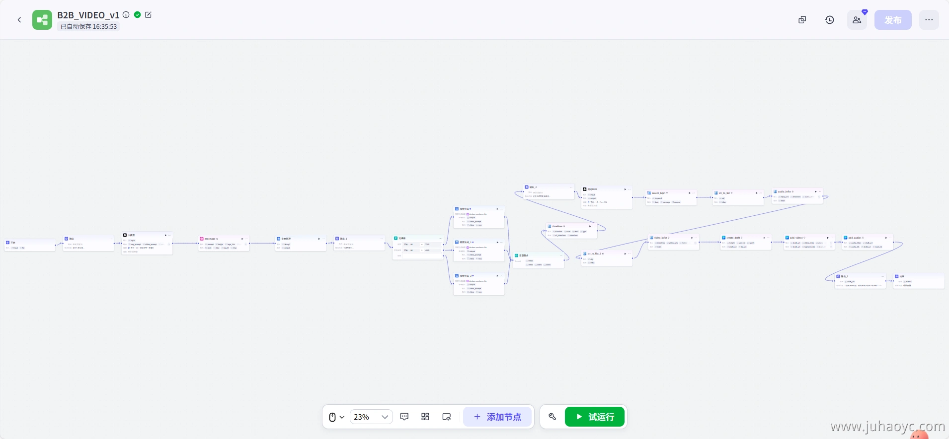Open the duplicate workflow icon in header
949x439 pixels.
click(x=802, y=20)
